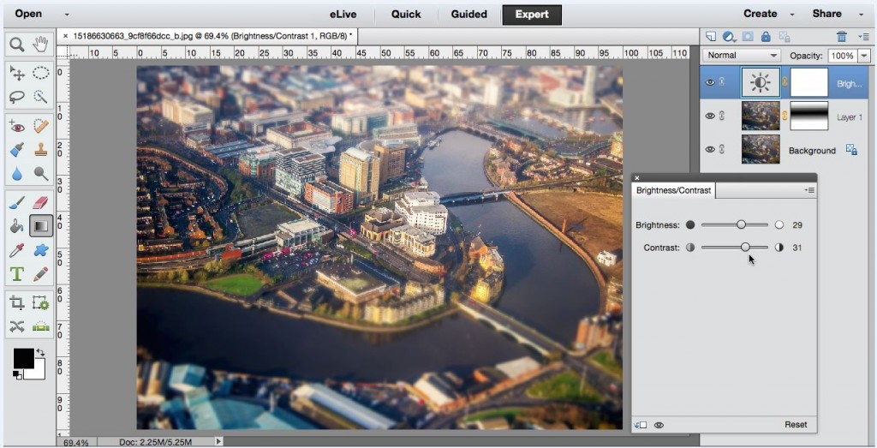This screenshot has width=877, height=448.
Task: Select the Clone Stamp tool
Action: (x=40, y=150)
